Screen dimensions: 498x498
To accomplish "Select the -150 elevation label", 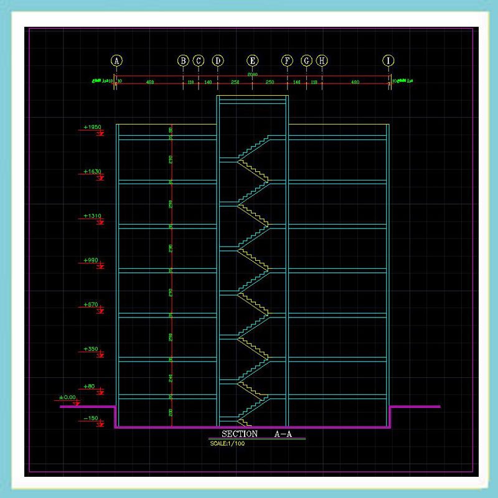I will 91,418.
